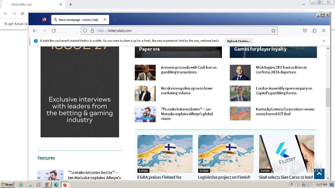Open Sisal selects Sian Carso article title
The image size is (335, 188).
[286, 177]
